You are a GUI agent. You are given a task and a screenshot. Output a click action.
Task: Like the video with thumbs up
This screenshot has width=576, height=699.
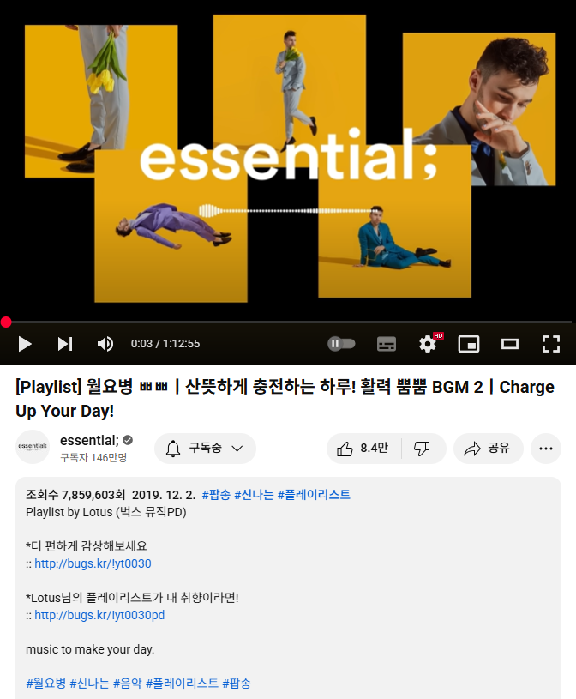tap(363, 449)
